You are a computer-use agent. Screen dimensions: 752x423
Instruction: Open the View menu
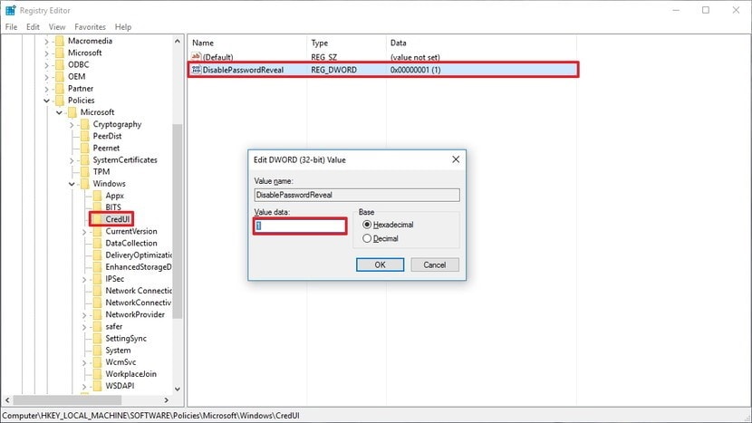click(56, 27)
